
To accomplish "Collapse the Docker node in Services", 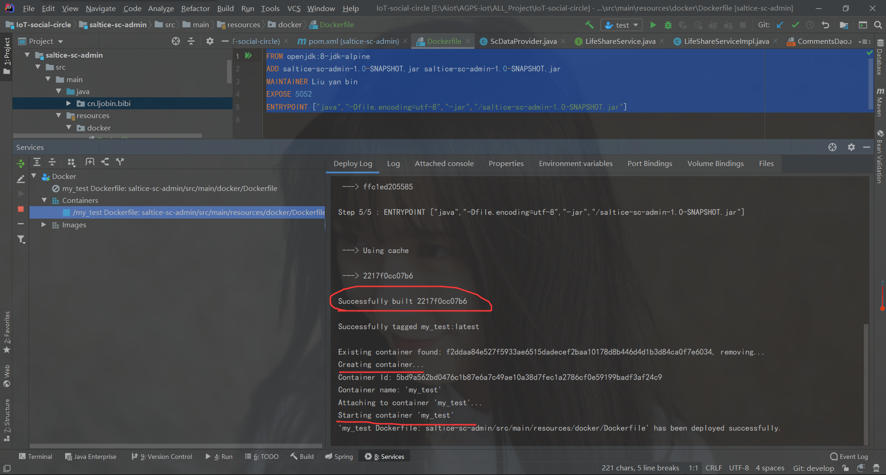I will (x=34, y=176).
